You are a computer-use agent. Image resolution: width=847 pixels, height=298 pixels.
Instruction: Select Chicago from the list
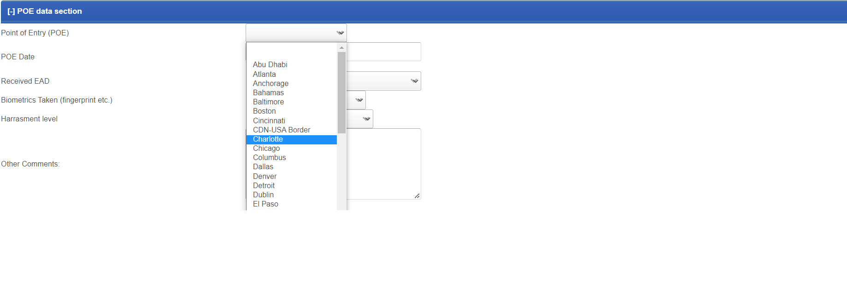tap(292, 148)
